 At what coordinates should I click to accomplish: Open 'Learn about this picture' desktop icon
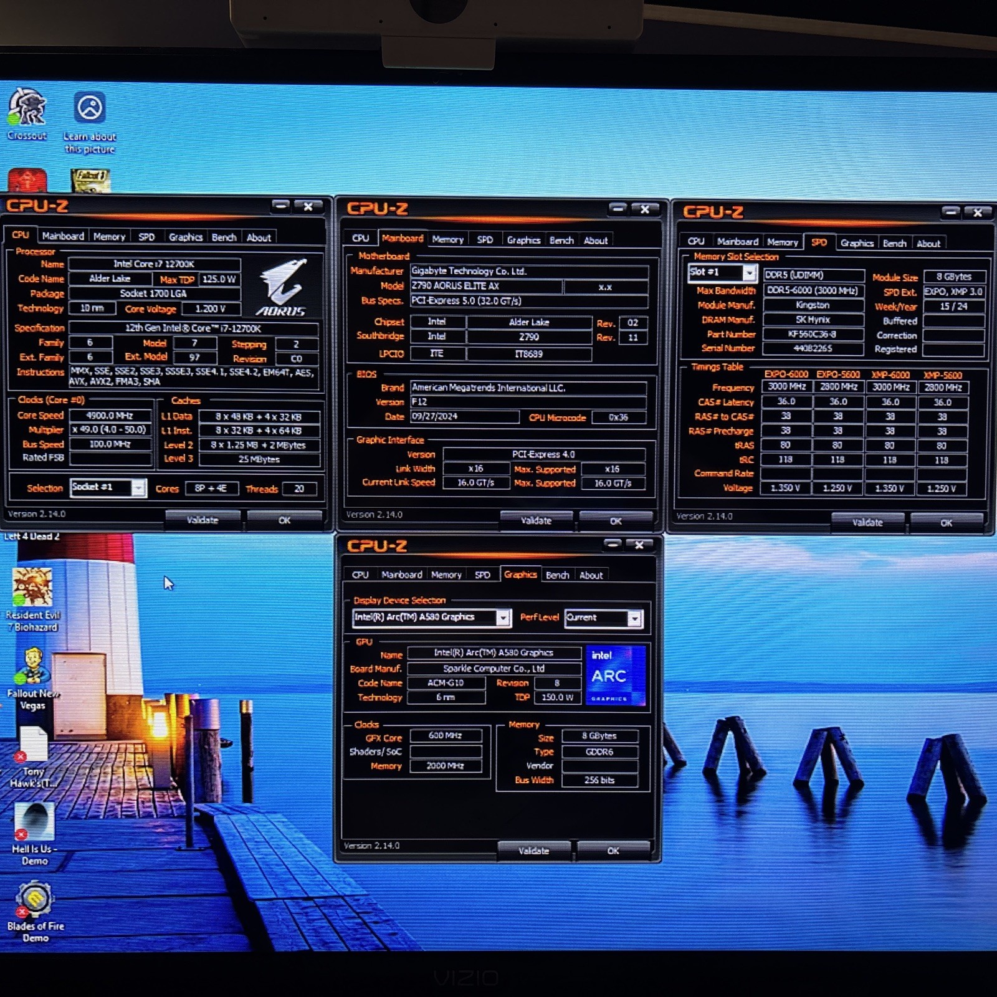90,122
